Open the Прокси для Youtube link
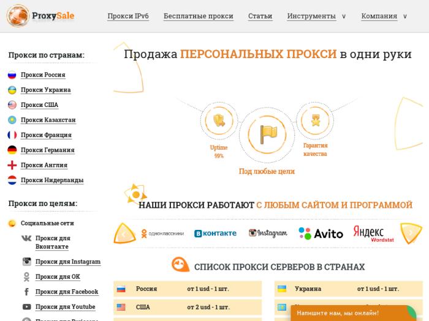Image resolution: width=429 pixels, height=321 pixels. pos(66,307)
